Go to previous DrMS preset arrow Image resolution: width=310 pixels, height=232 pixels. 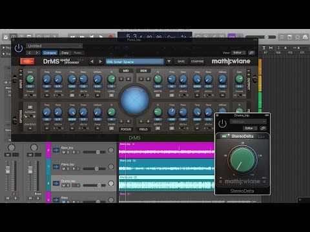(92, 62)
